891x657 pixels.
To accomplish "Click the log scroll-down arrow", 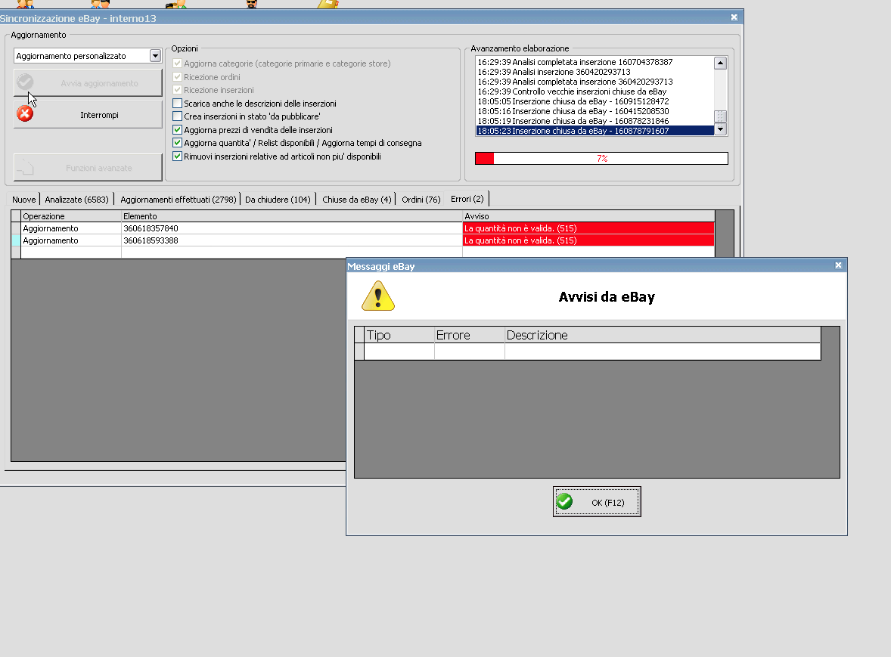I will point(721,129).
